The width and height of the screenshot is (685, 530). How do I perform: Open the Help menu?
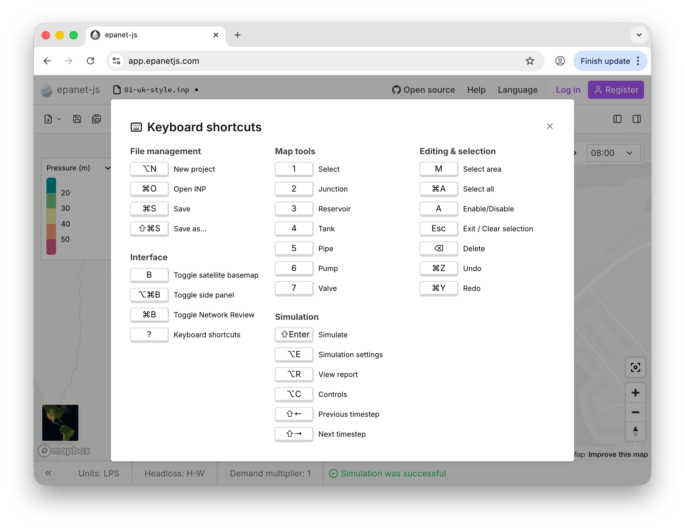(476, 90)
